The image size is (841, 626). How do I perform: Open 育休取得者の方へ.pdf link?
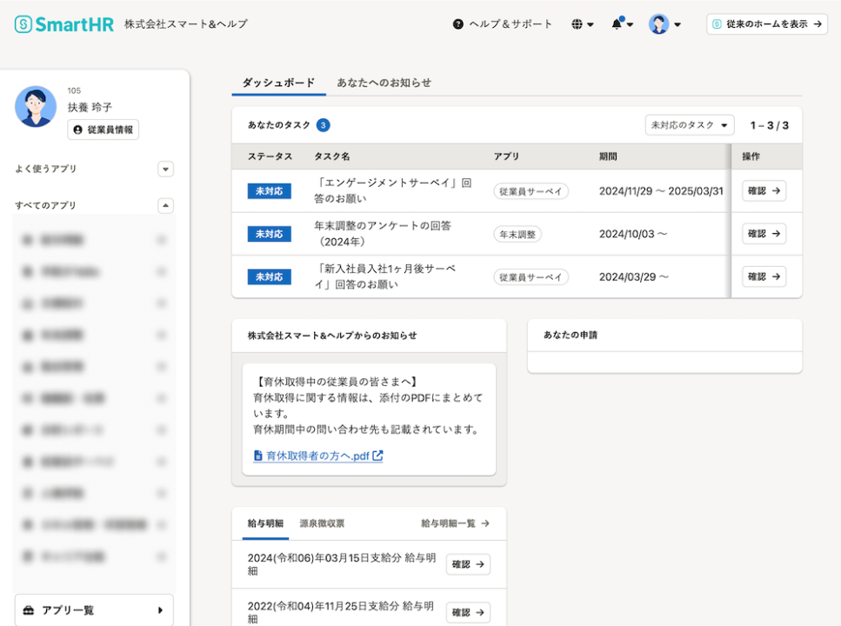click(317, 456)
